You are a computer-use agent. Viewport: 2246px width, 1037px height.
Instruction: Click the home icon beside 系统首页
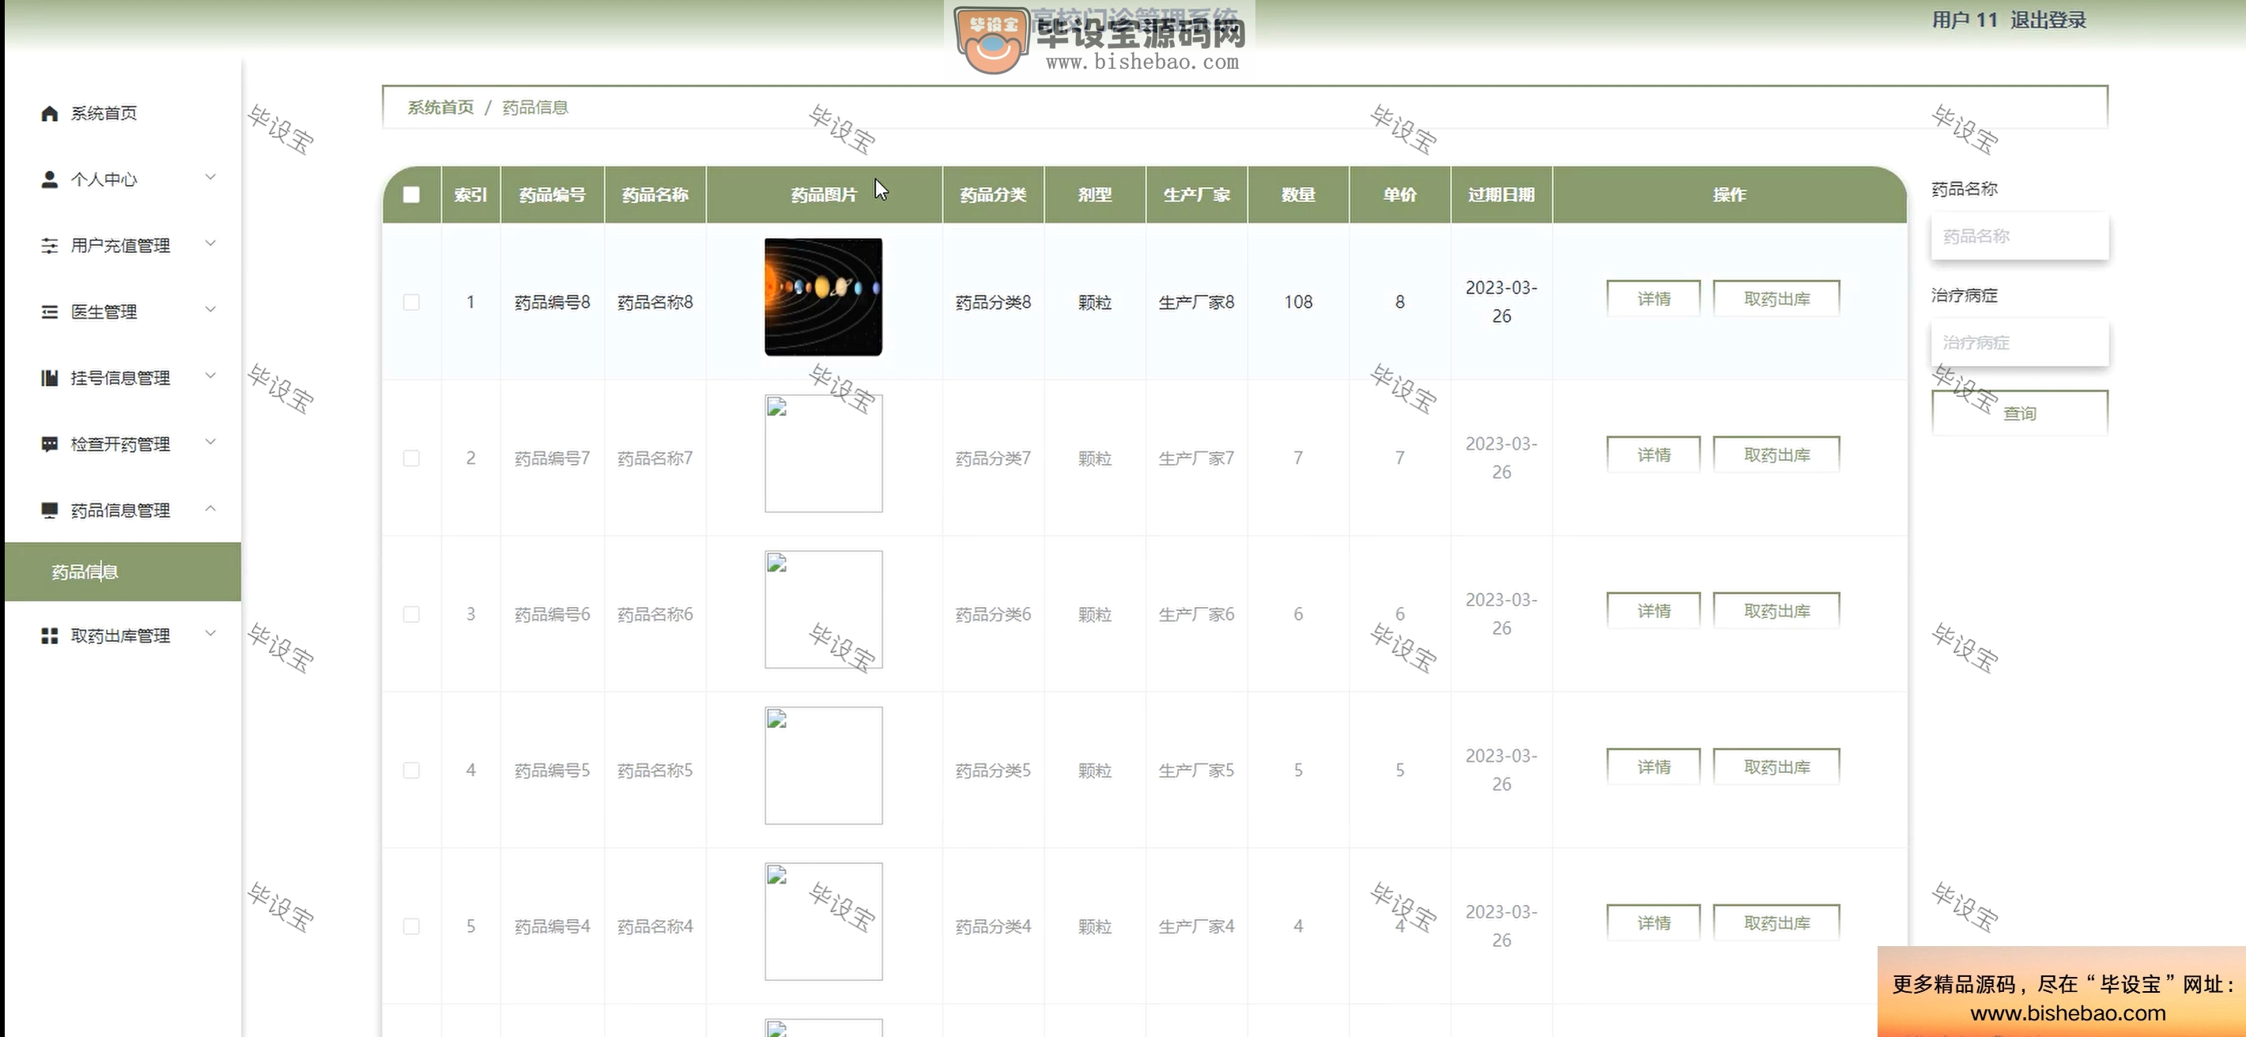(50, 113)
